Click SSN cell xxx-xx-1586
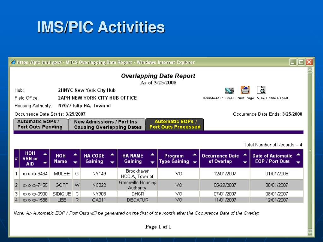The height and width of the screenshot is (242, 323). click(35, 200)
